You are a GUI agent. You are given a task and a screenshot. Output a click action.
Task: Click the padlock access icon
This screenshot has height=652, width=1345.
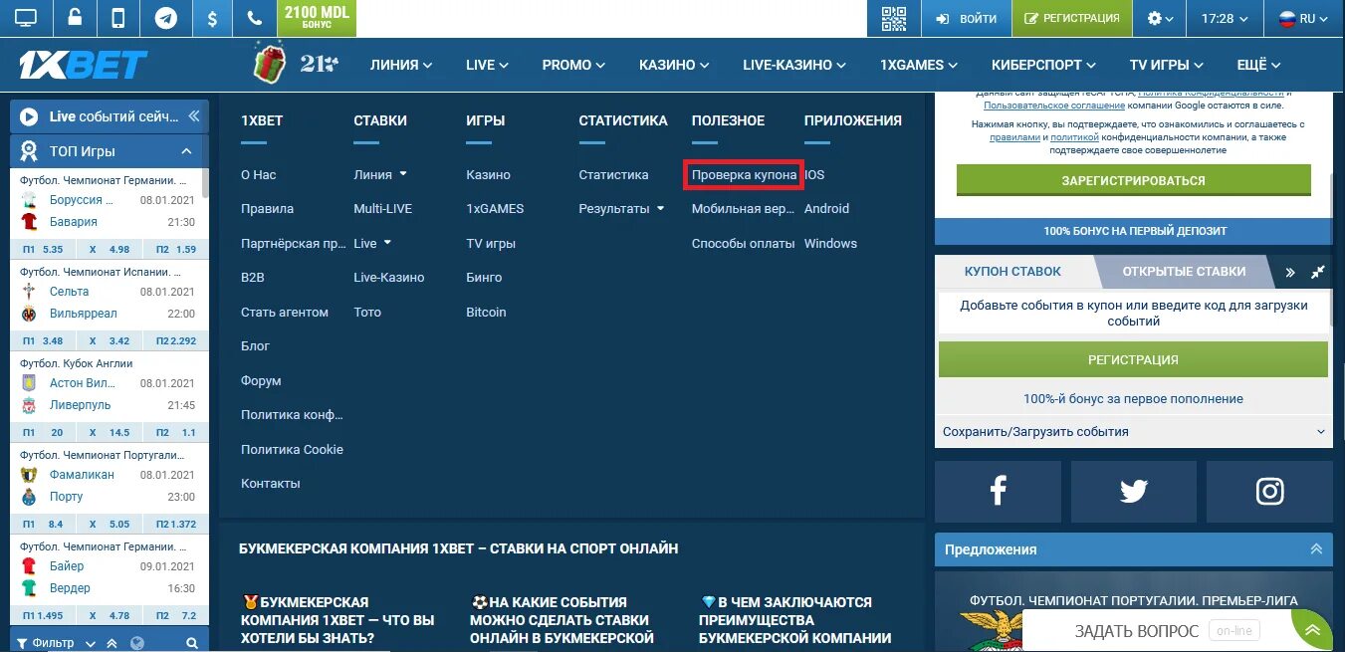click(73, 18)
